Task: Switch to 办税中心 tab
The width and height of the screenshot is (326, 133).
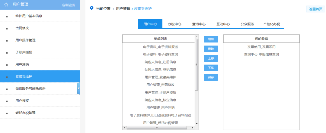Action: (174, 24)
